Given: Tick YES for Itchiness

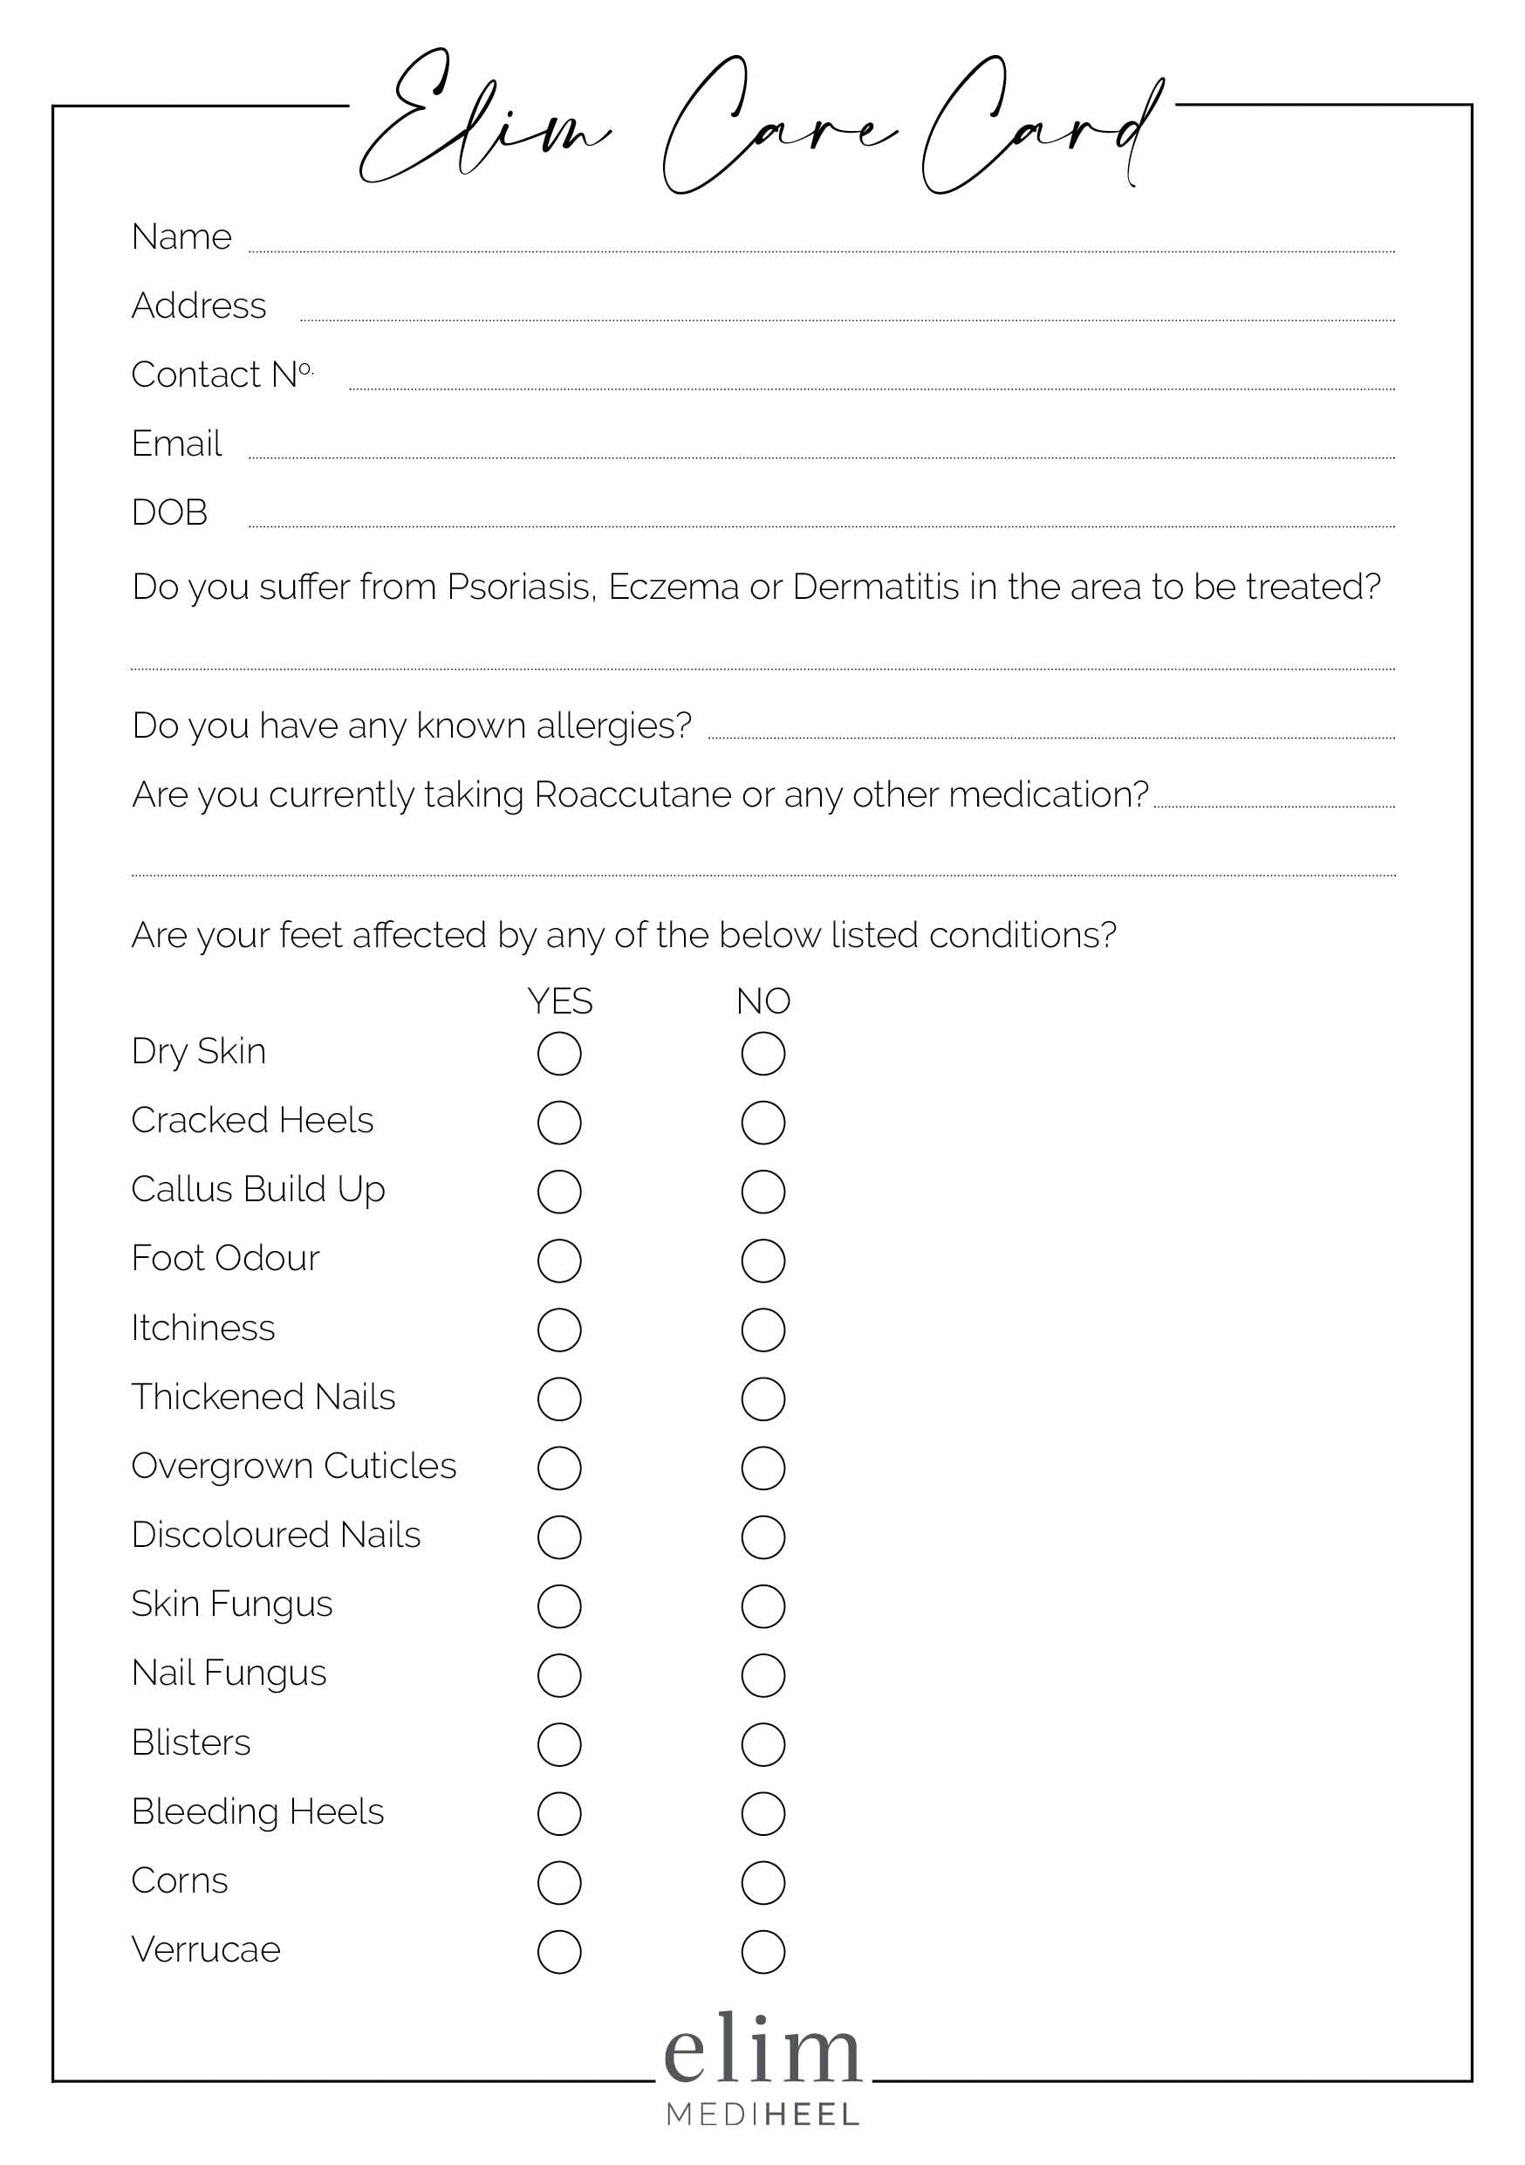Looking at the screenshot, I should 559,1330.
